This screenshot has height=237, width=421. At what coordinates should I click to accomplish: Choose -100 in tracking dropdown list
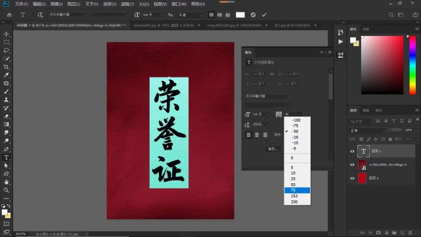point(298,120)
